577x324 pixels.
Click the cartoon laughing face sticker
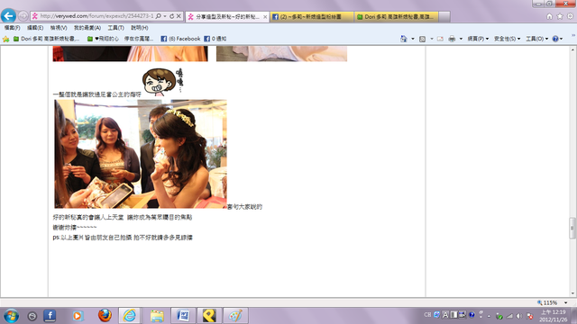pos(162,82)
